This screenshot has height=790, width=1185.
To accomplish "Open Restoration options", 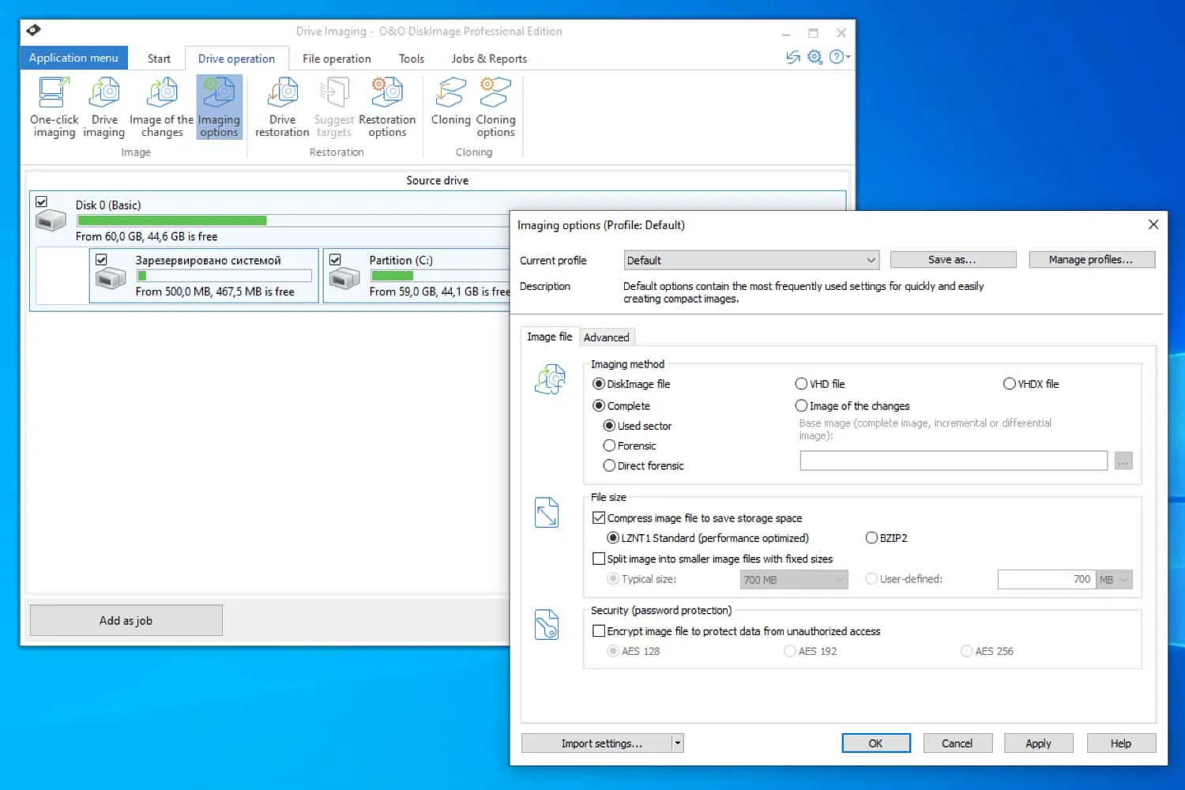I will tap(386, 107).
